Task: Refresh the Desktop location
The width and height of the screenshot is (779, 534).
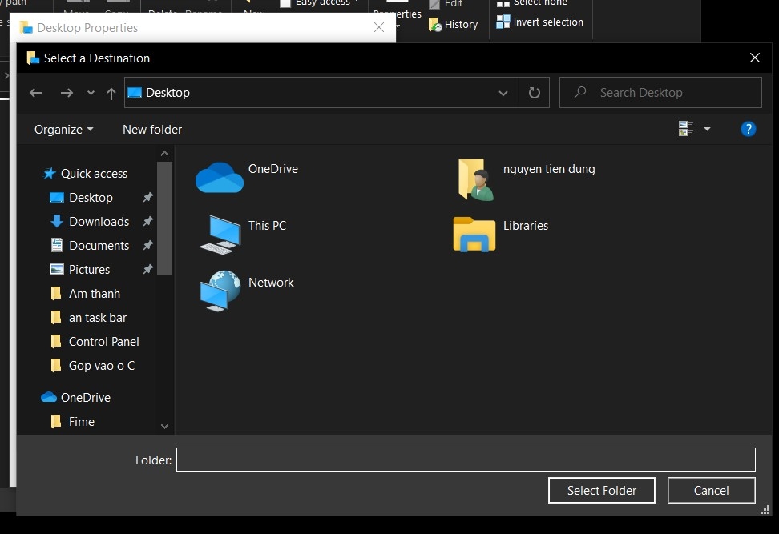Action: [534, 93]
